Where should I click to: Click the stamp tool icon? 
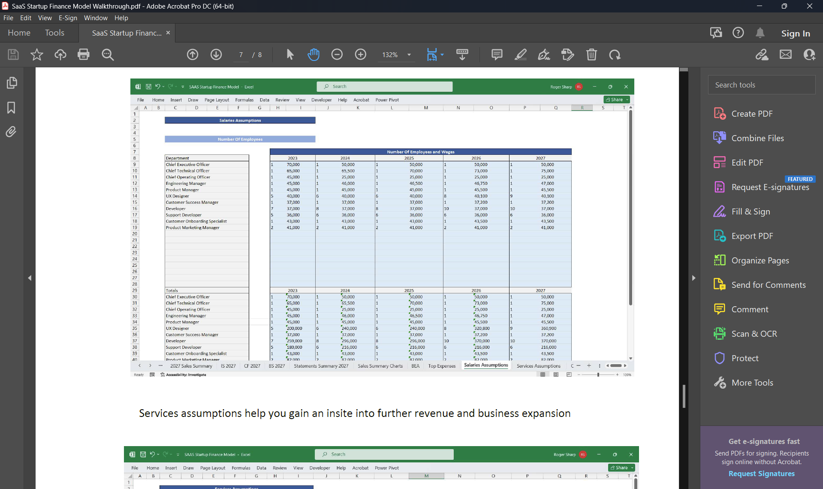(568, 54)
